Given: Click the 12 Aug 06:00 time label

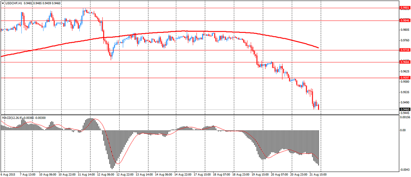Looking at the screenshot, I should click(105, 174).
